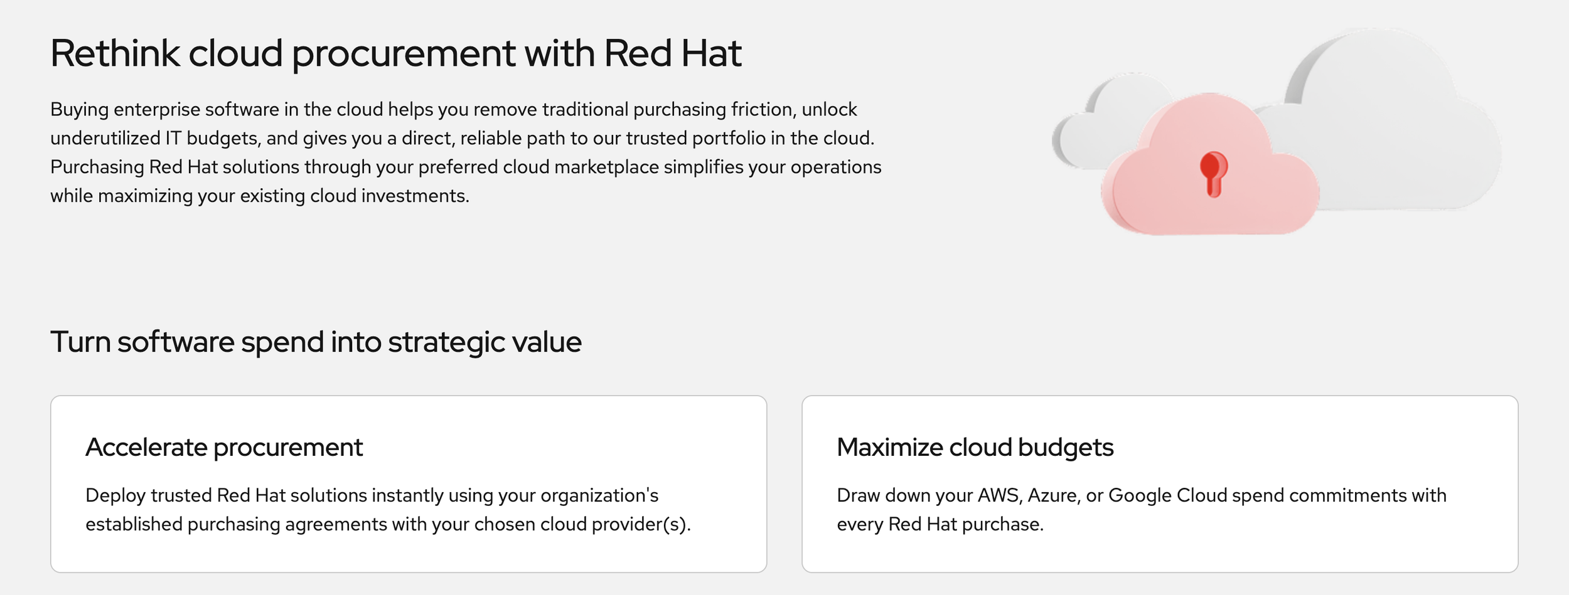Click the "Draw down your AWS, Azure" description
This screenshot has height=595, width=1569.
(x=1142, y=510)
